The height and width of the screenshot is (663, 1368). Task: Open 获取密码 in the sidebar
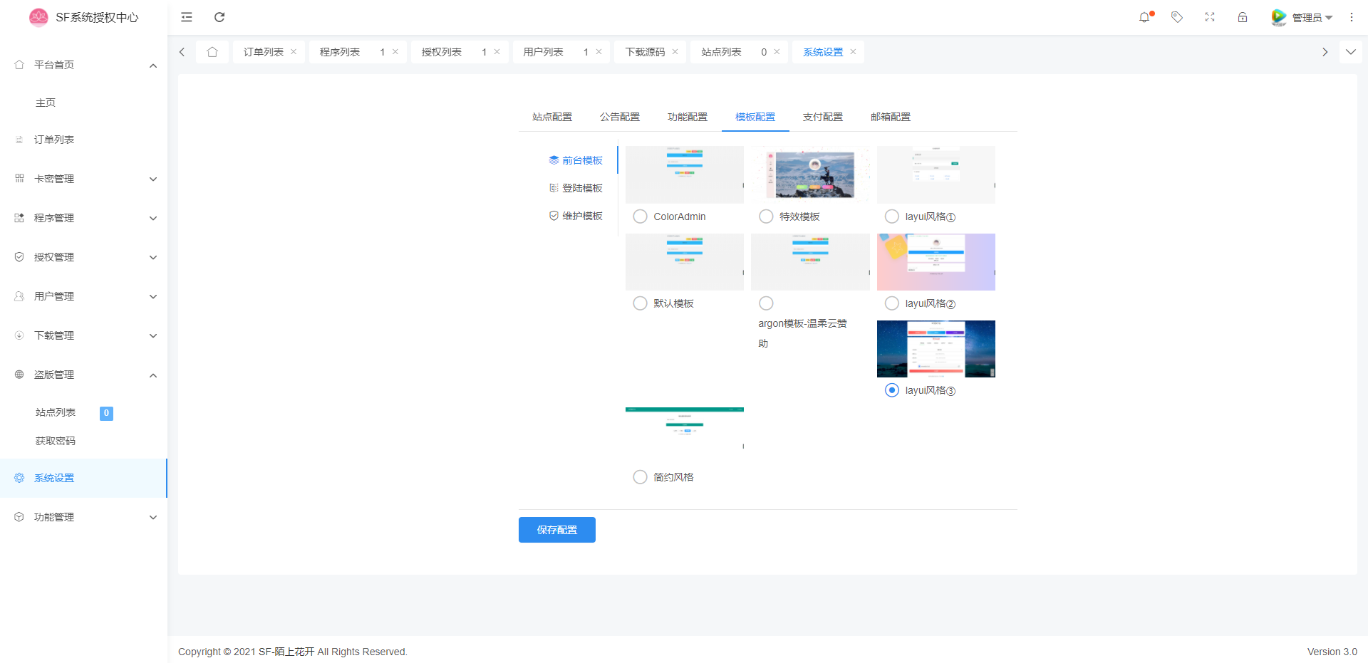(x=56, y=441)
